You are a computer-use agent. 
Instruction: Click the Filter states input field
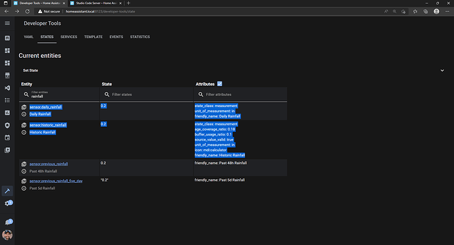pos(146,95)
